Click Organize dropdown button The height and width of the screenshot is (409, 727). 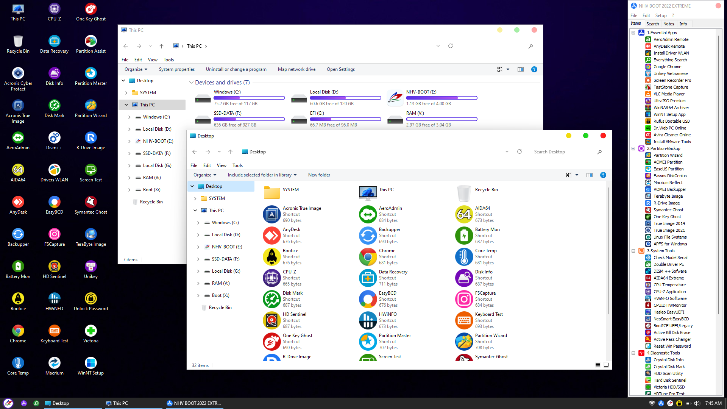click(x=204, y=175)
